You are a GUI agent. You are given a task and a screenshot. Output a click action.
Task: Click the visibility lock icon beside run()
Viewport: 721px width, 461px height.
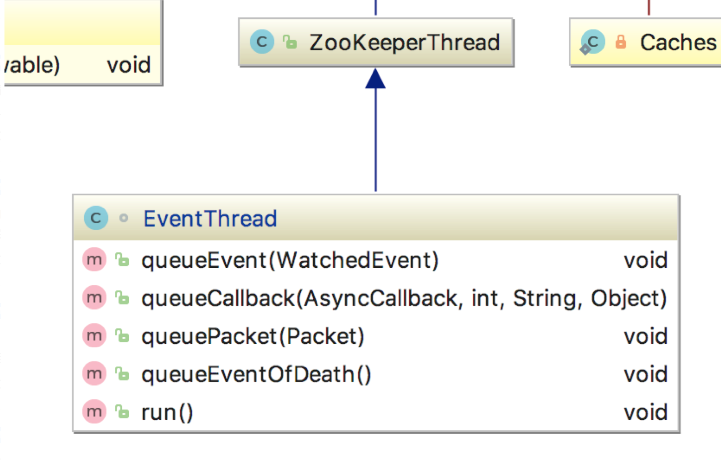pyautogui.click(x=122, y=412)
